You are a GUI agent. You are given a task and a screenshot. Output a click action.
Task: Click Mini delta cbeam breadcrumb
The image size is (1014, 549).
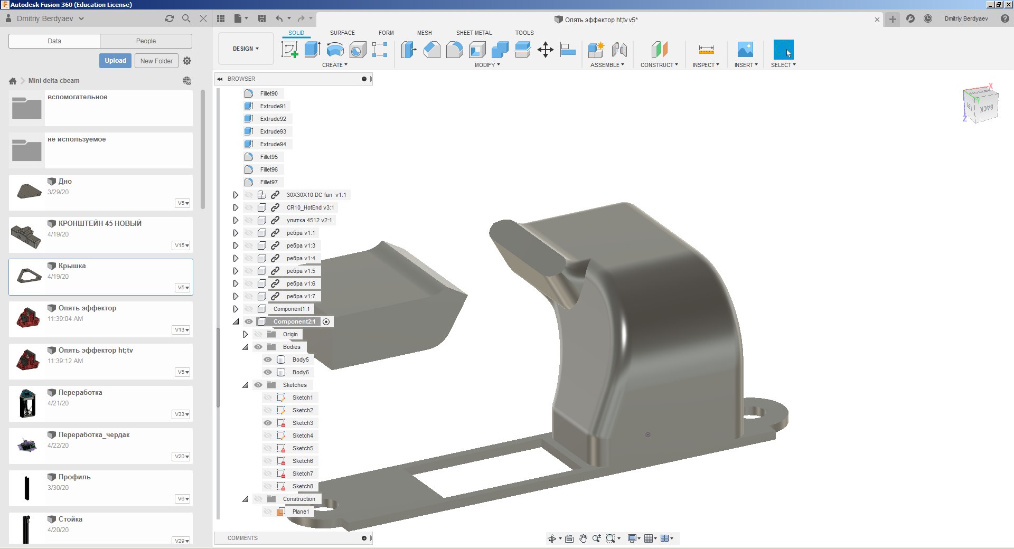tap(54, 81)
